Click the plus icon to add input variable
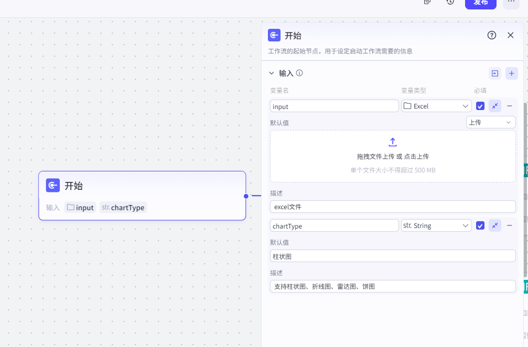This screenshot has width=528, height=347. pyautogui.click(x=511, y=73)
